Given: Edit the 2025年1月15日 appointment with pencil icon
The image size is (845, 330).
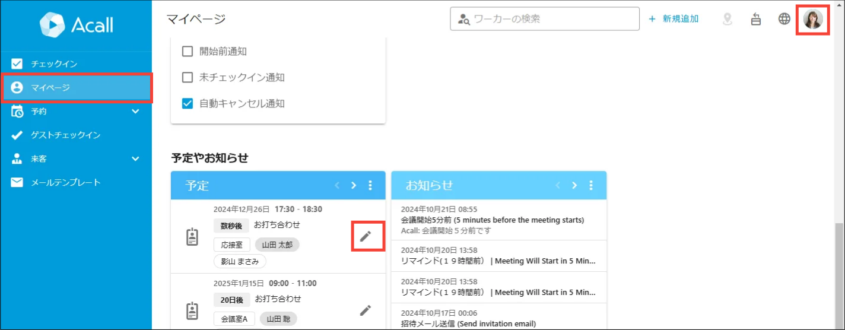Looking at the screenshot, I should 366,310.
